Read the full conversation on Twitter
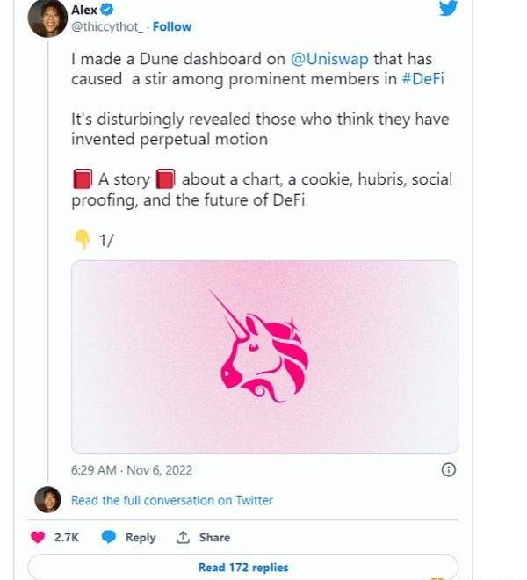527x580 pixels. pos(172,500)
